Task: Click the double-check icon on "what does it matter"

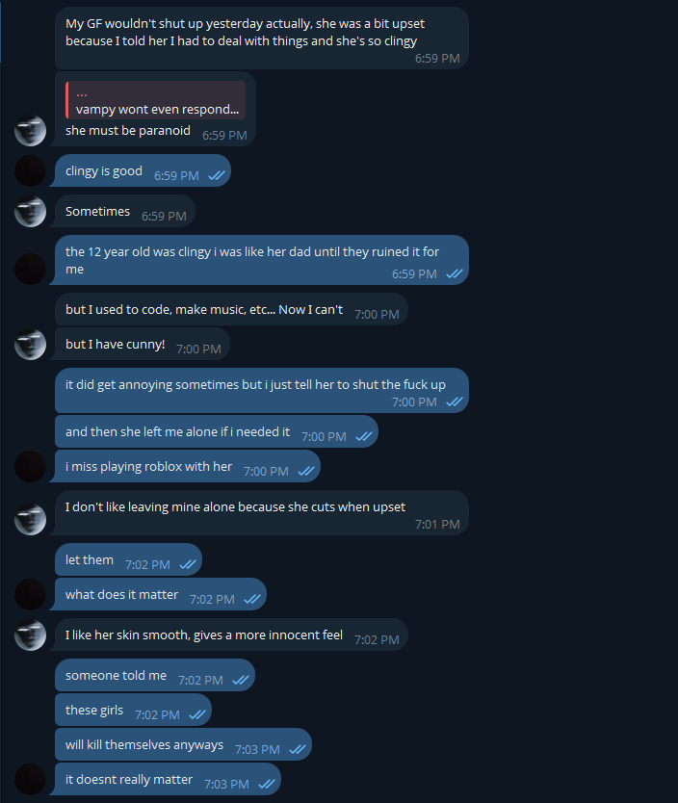Action: [251, 599]
